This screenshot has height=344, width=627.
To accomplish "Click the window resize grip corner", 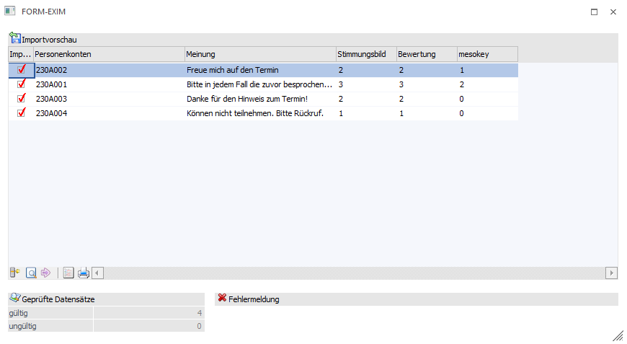I will point(618,335).
